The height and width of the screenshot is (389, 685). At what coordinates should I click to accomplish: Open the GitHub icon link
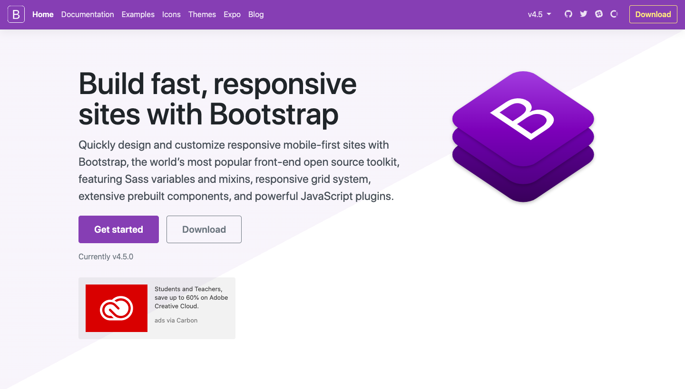568,14
